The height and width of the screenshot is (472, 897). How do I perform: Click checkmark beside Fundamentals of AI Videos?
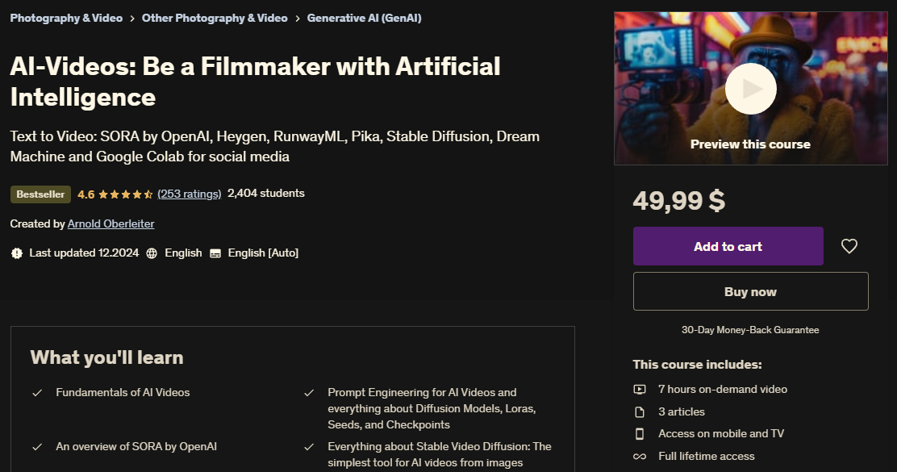pos(37,393)
